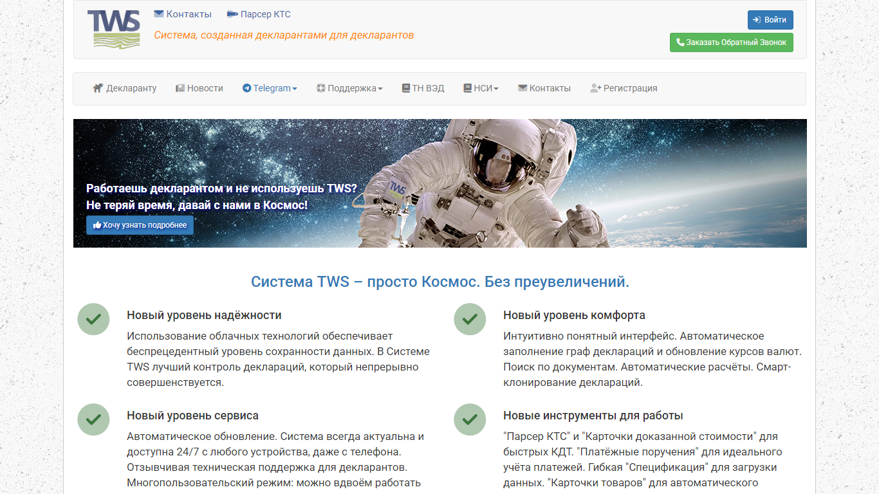The image size is (879, 494).
Task: Click the book icon beside НСИ
Action: tap(468, 88)
